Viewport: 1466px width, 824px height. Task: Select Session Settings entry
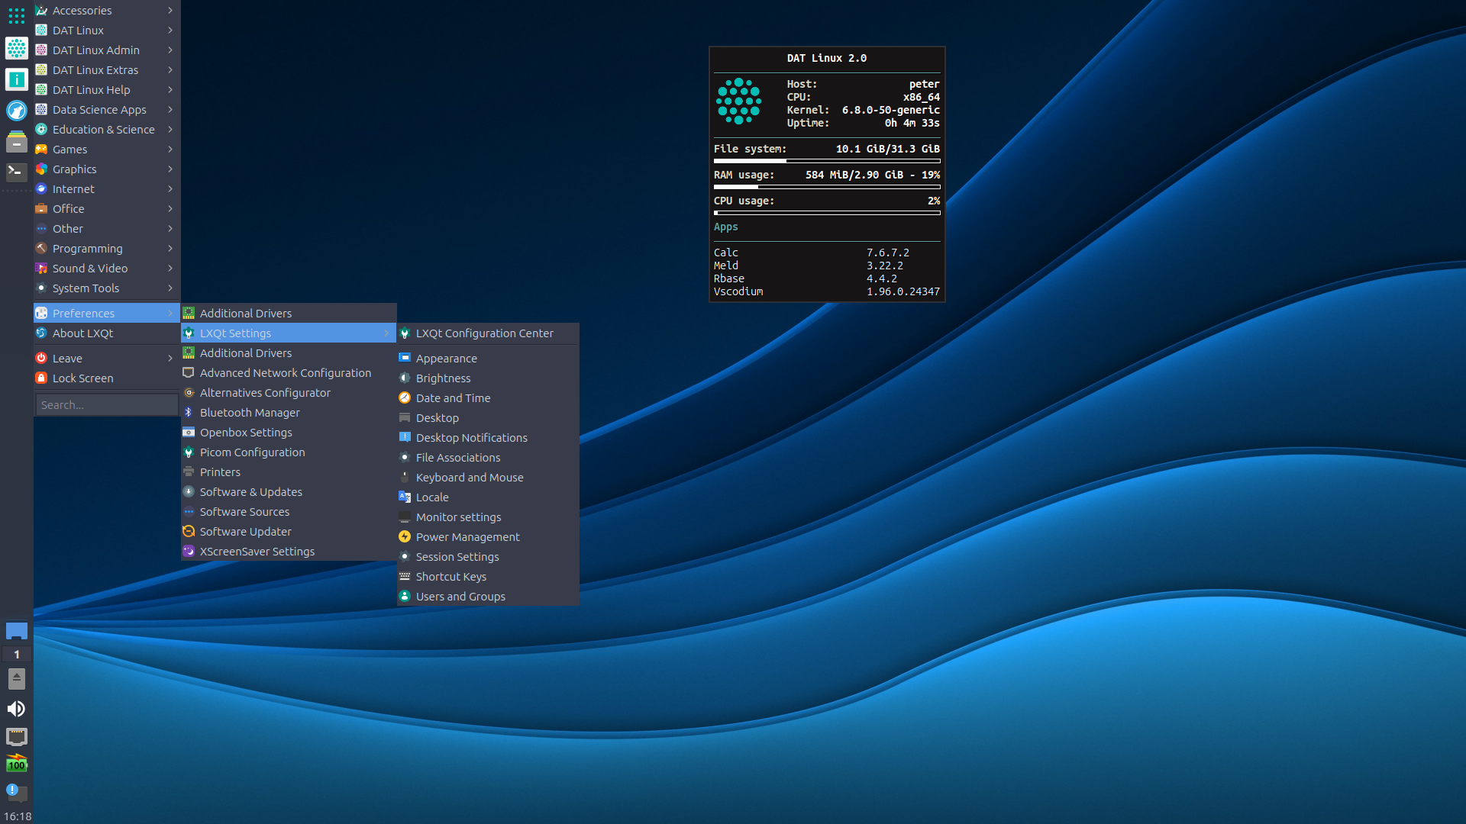click(488, 556)
